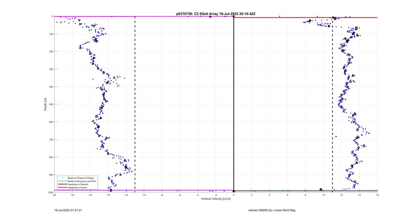
Task: Click the magenta line sample in the legend
Action: [x=62, y=188]
